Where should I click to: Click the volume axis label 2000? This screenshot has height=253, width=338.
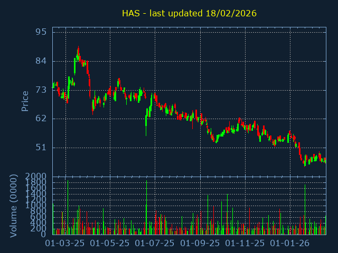36,177
